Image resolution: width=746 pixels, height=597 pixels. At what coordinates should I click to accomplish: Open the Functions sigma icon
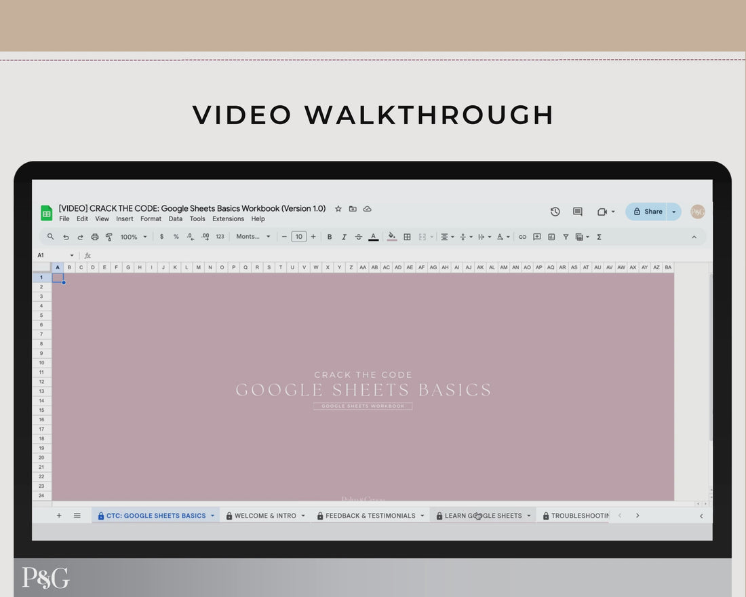point(599,237)
